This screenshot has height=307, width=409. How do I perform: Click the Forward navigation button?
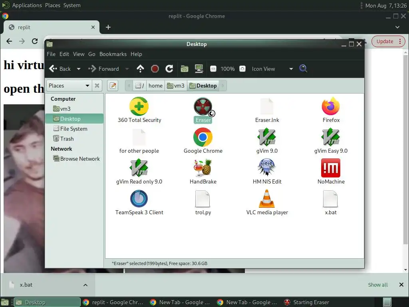pyautogui.click(x=104, y=69)
